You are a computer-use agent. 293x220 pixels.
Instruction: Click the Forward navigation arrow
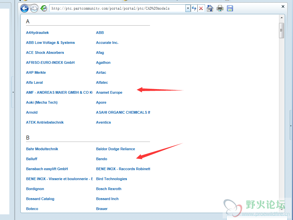click(x=34, y=8)
